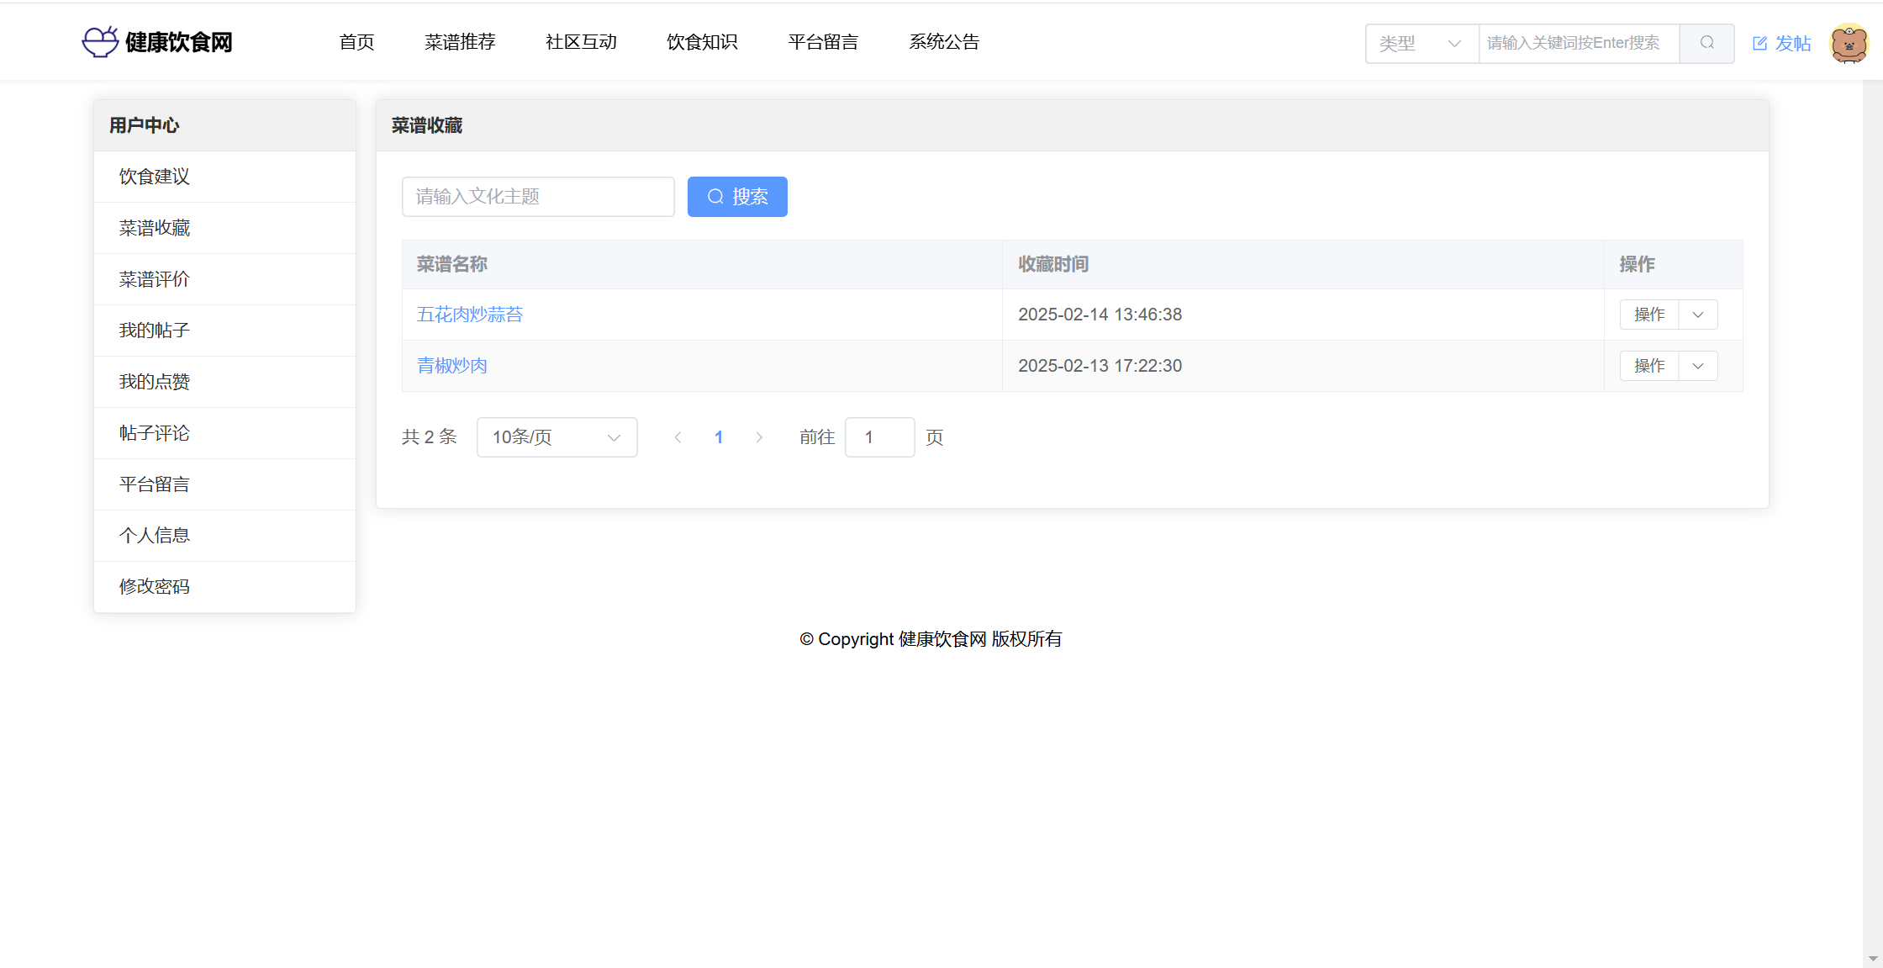Click the 前往 page number input box

point(879,437)
